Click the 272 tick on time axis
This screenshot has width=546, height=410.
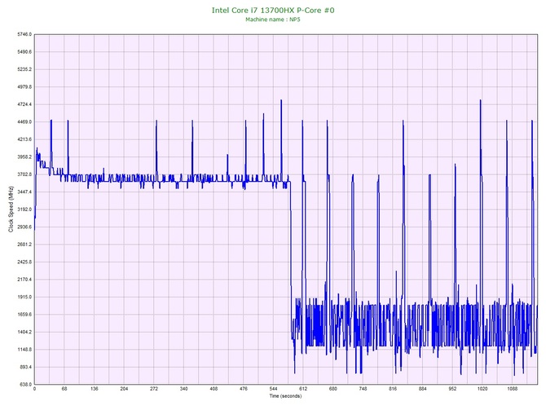(x=154, y=389)
